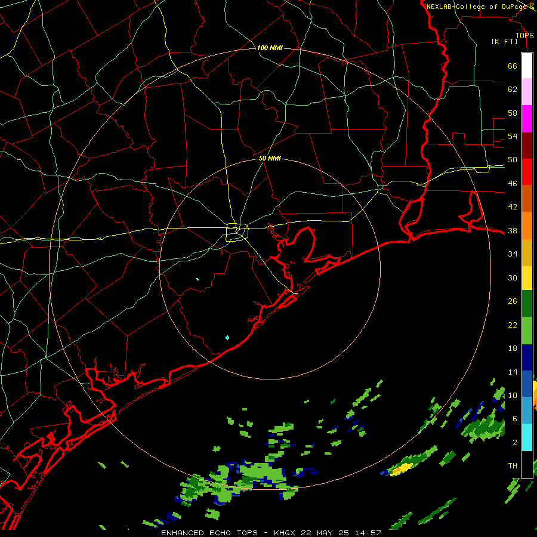Click the yellow echo top cell offshore
This screenshot has width=537, height=537.
402,468
